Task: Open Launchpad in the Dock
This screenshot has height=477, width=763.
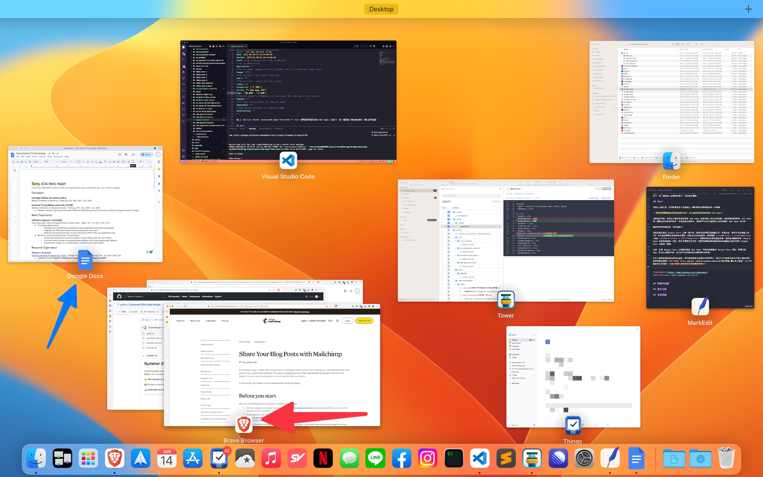Action: (88, 458)
